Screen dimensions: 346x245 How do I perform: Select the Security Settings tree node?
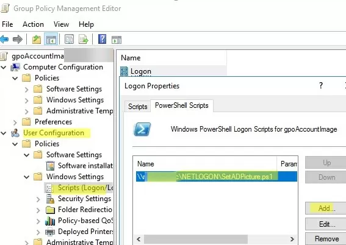84,199
